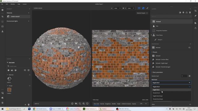198x111 pixels.
Task: Click the Clone Stamp tool in left toolbar
Action: point(2,31)
